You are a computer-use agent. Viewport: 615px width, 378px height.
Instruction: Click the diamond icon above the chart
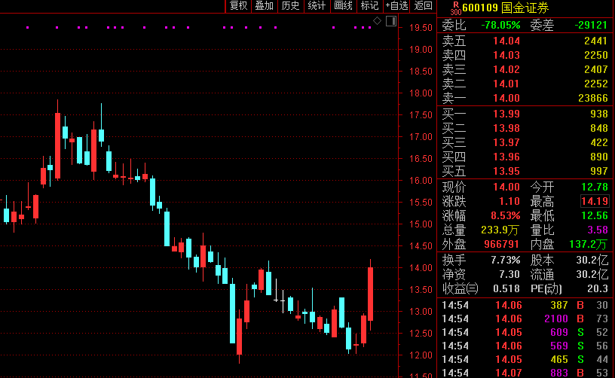coord(377,21)
